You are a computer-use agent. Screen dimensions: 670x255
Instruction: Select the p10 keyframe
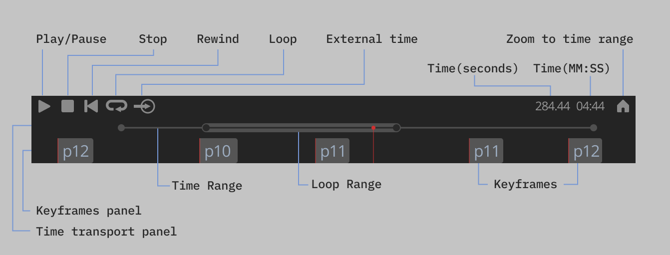pyautogui.click(x=218, y=151)
